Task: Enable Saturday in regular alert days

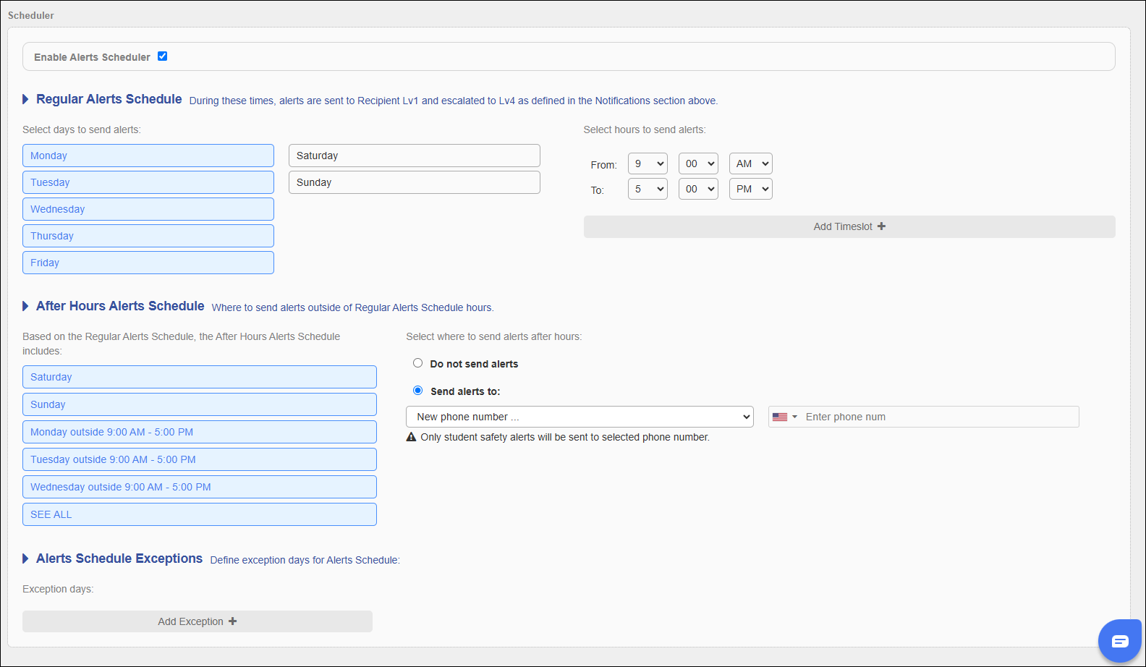Action: tap(415, 156)
